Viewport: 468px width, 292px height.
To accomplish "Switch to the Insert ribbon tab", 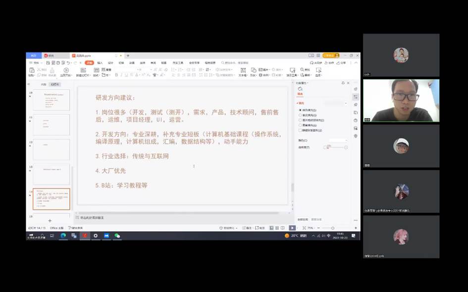I will coord(100,63).
